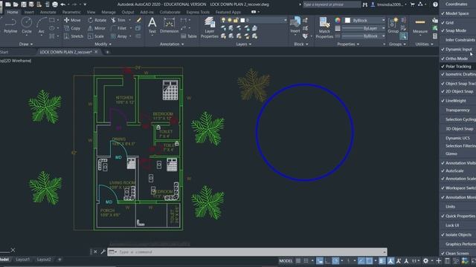
Task: Activate Match Properties tool
Action: tap(324, 28)
